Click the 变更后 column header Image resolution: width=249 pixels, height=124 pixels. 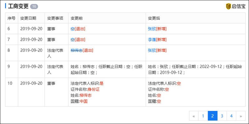(154, 18)
